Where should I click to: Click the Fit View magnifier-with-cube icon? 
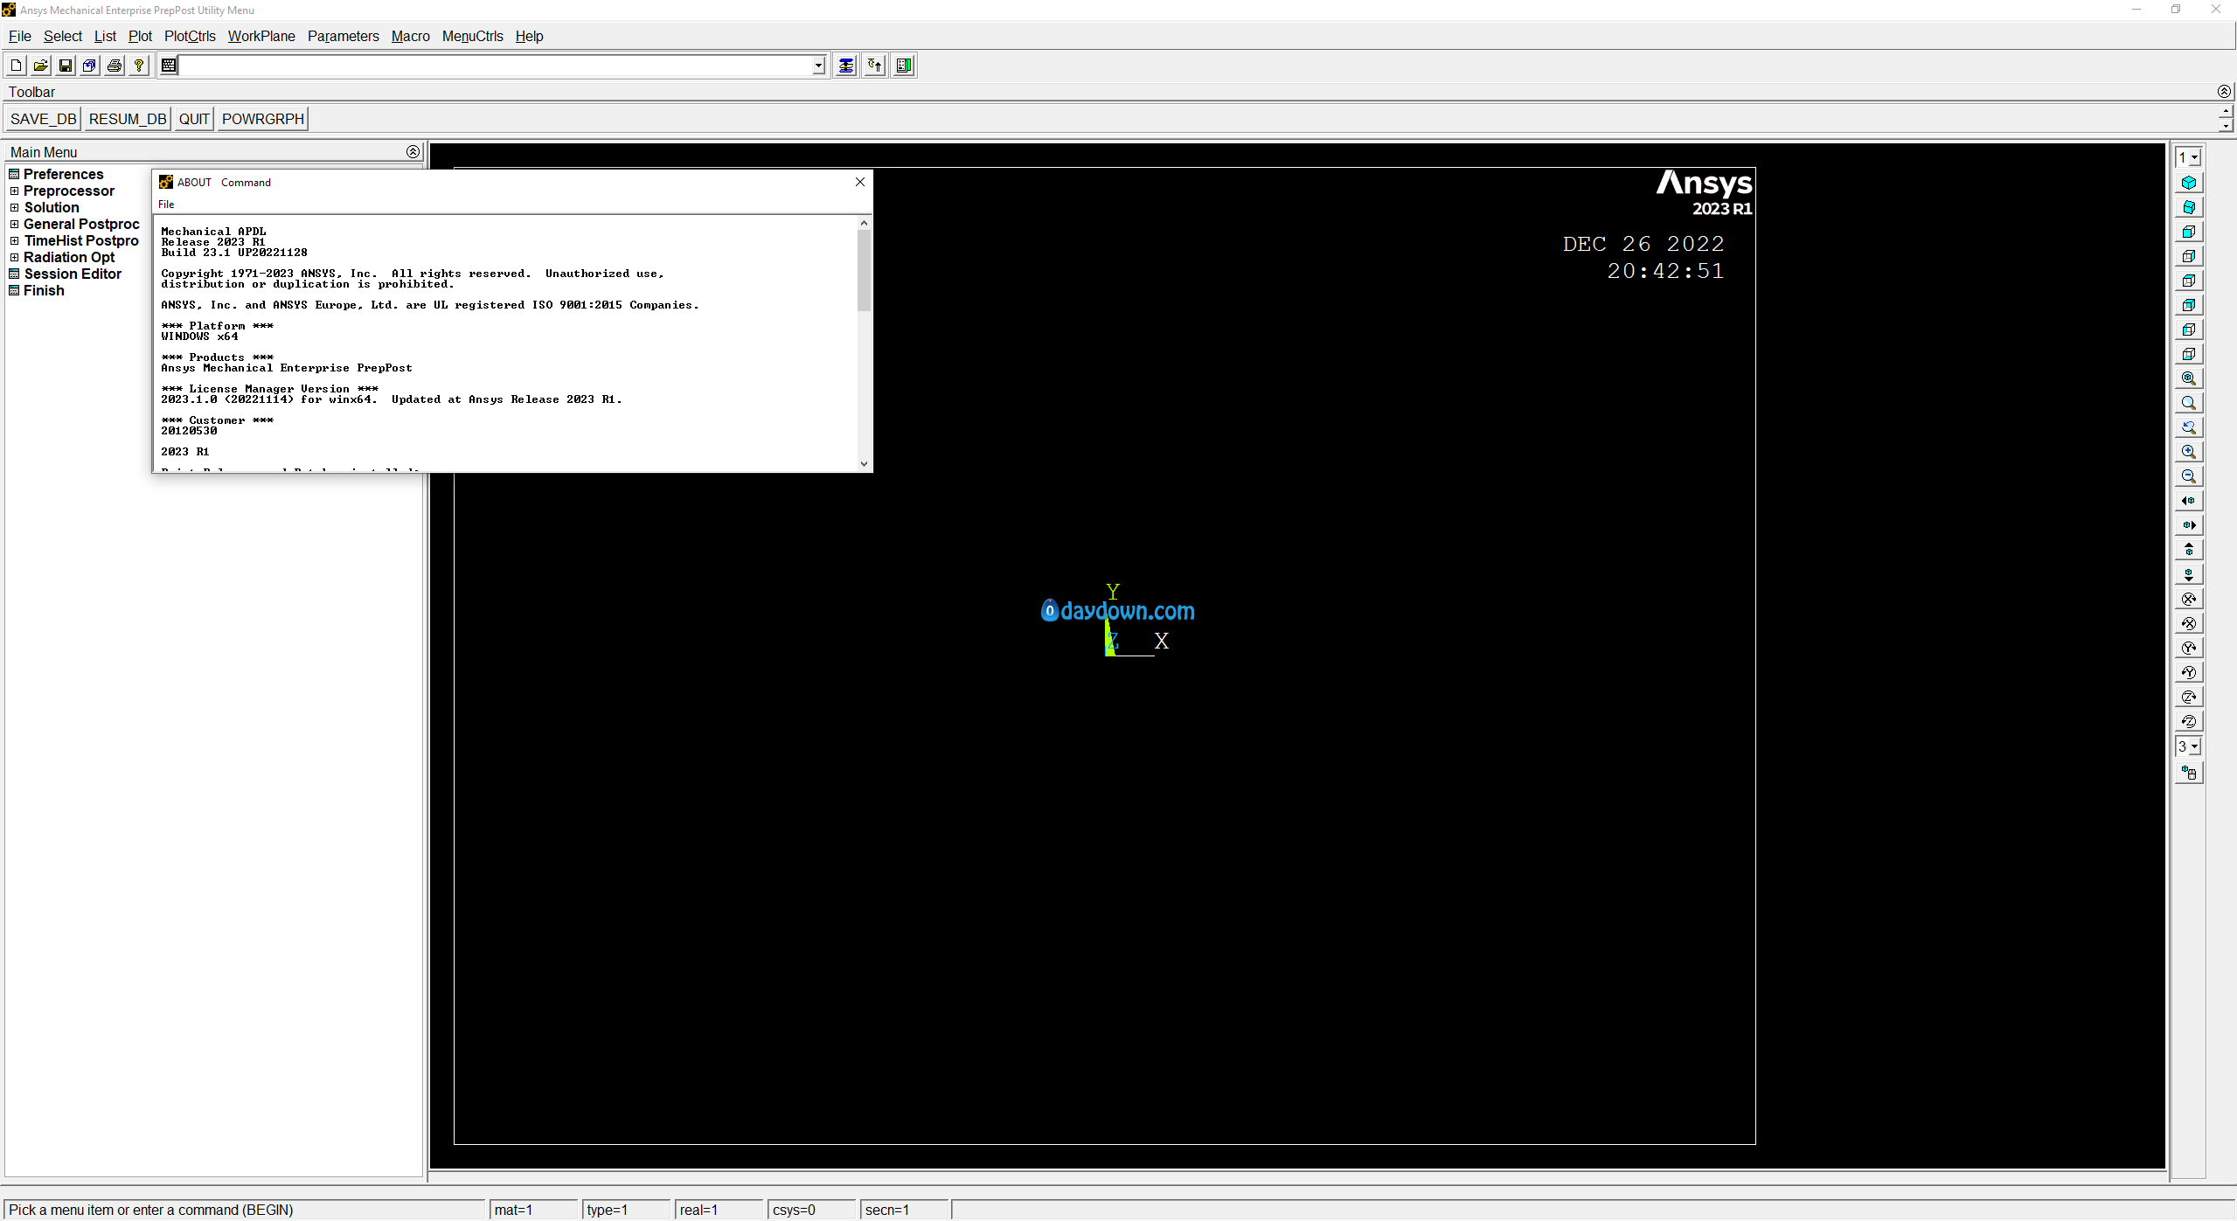2189,378
